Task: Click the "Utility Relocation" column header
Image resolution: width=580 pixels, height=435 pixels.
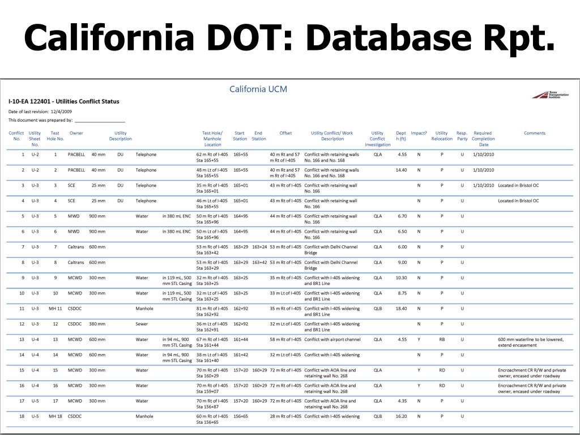Action: (442, 136)
